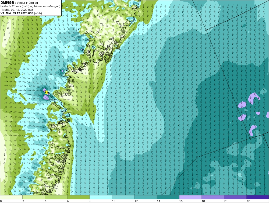The width and height of the screenshot is (269, 203).
Task: Select the 0–2 m/s palest legend swatch
Action: (11, 197)
